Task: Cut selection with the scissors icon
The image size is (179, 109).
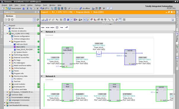Action: (x=27, y=8)
